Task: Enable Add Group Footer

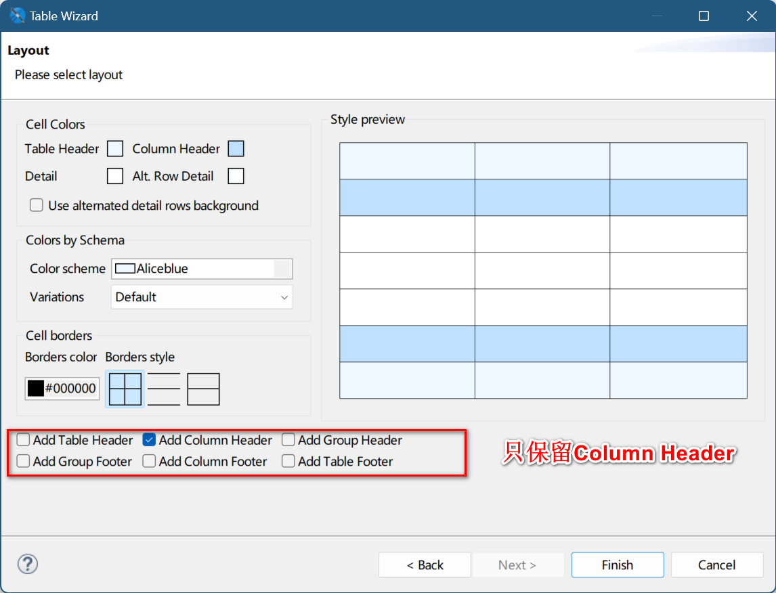Action: coord(23,462)
